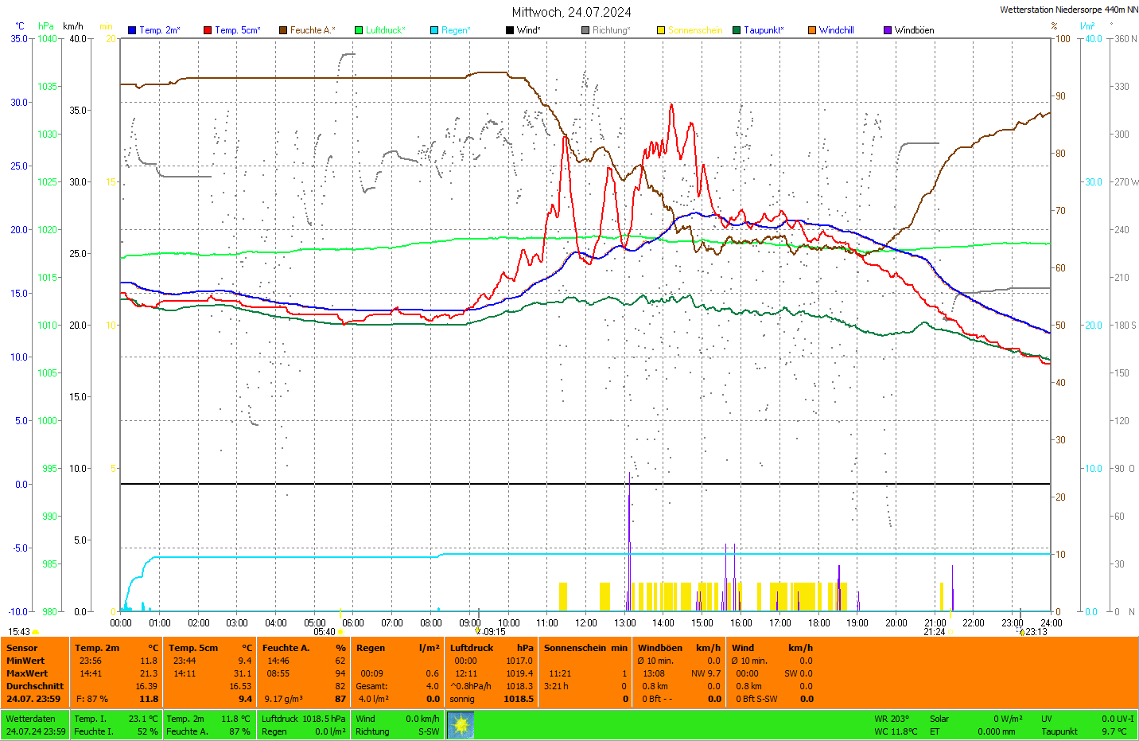Screen dimensions: 1139x741
Task: Select the cyan Regen legend marker
Action: point(434,30)
